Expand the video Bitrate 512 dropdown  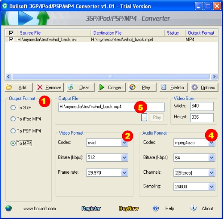(x=124, y=157)
